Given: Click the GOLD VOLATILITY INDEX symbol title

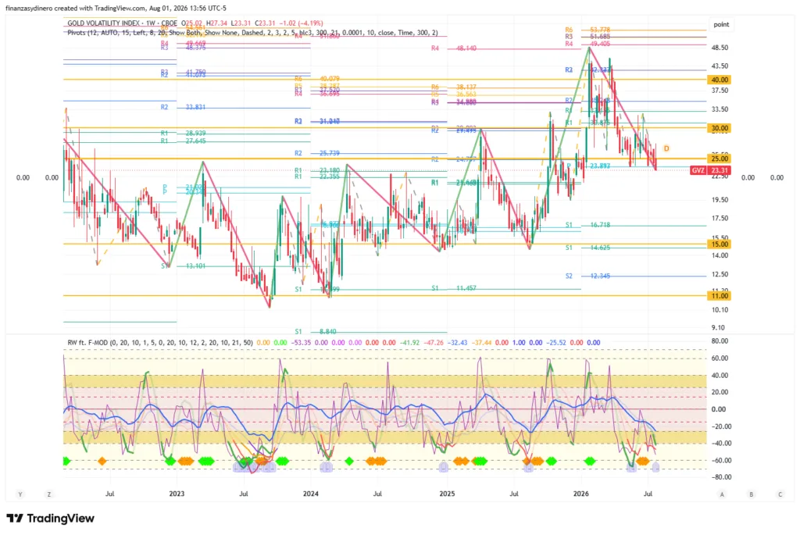Looking at the screenshot, I should [x=106, y=23].
